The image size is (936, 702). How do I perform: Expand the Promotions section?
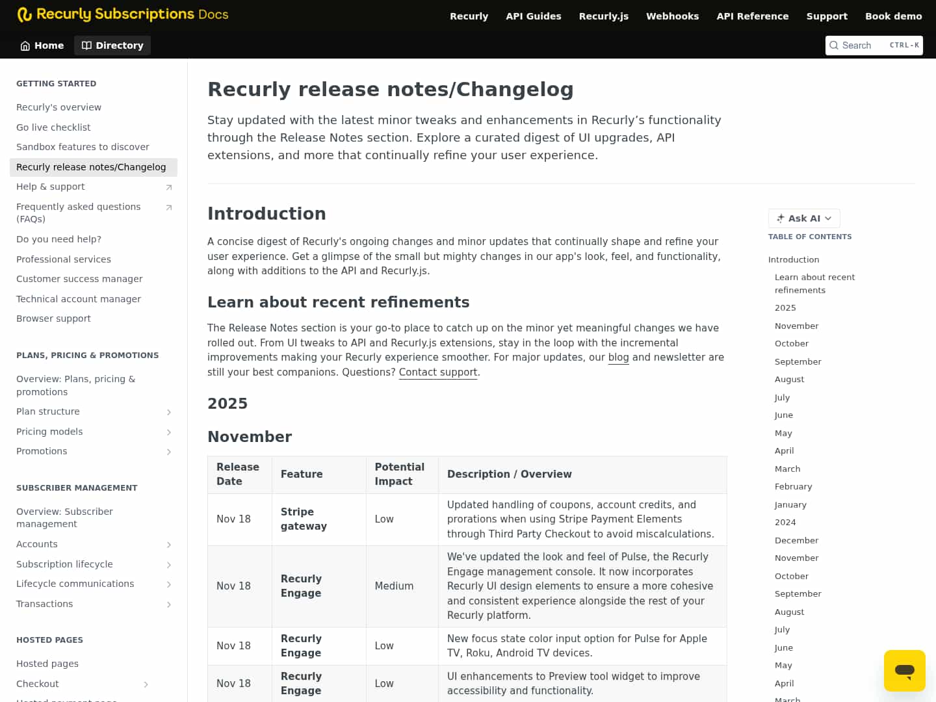[x=169, y=451]
